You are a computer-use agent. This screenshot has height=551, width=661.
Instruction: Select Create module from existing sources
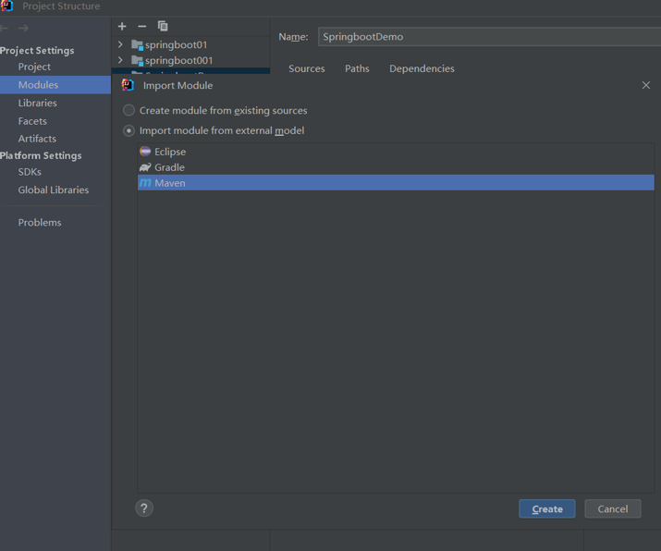click(129, 110)
